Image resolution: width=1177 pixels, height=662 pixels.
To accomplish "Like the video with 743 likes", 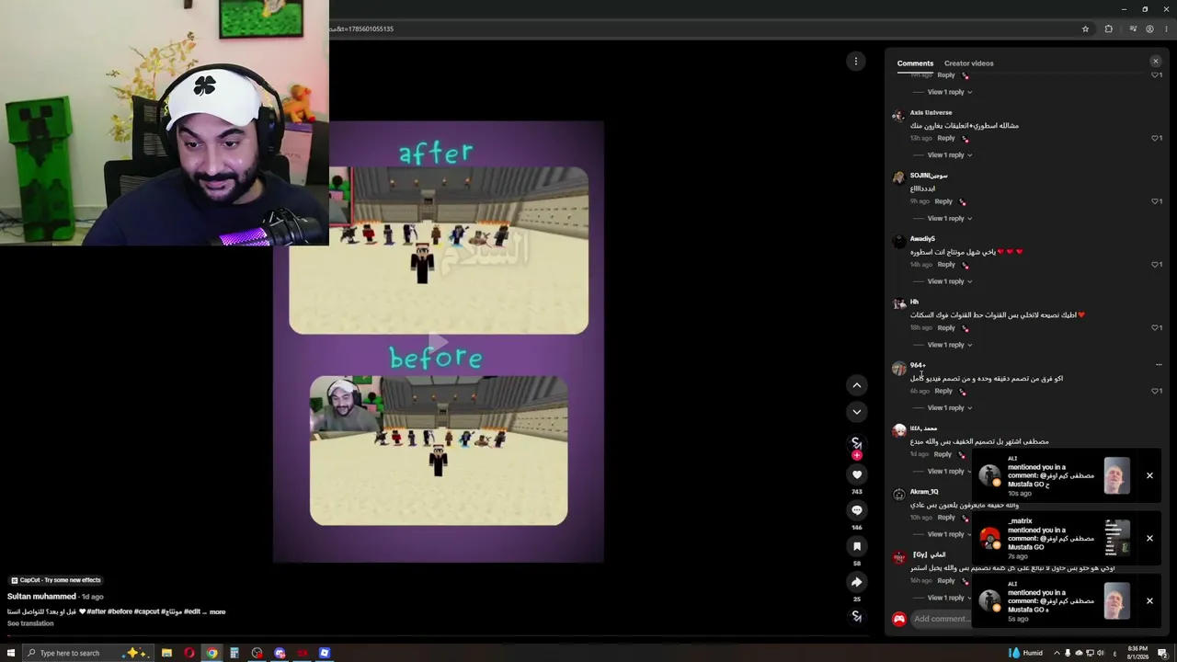I will tap(856, 474).
